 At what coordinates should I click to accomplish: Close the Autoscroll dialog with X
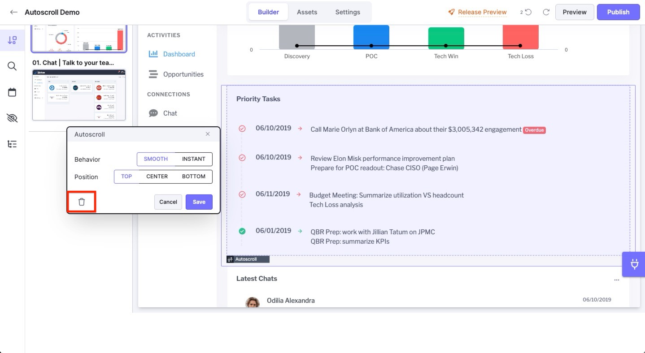(208, 134)
